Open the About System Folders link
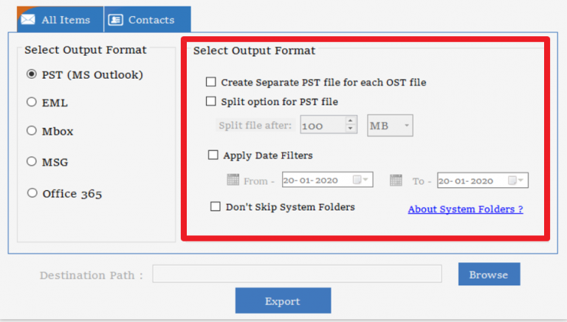The height and width of the screenshot is (322, 567). coord(465,209)
